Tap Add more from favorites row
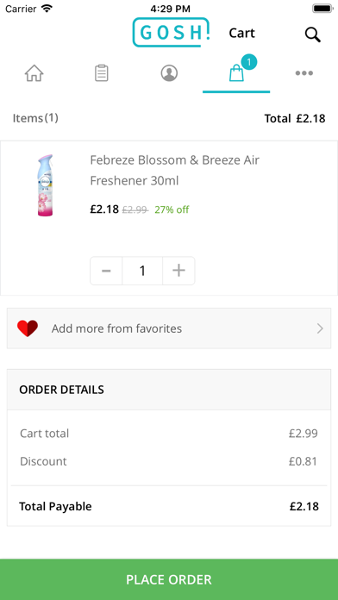 point(169,328)
